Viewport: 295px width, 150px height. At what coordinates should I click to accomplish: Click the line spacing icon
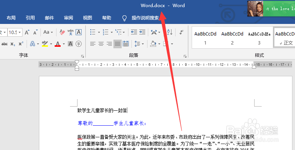pos(137,44)
